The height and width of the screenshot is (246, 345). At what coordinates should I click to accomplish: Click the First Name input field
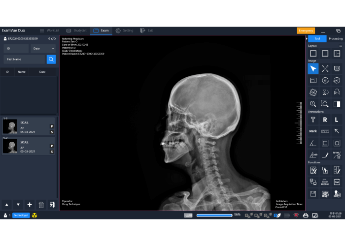coord(24,60)
